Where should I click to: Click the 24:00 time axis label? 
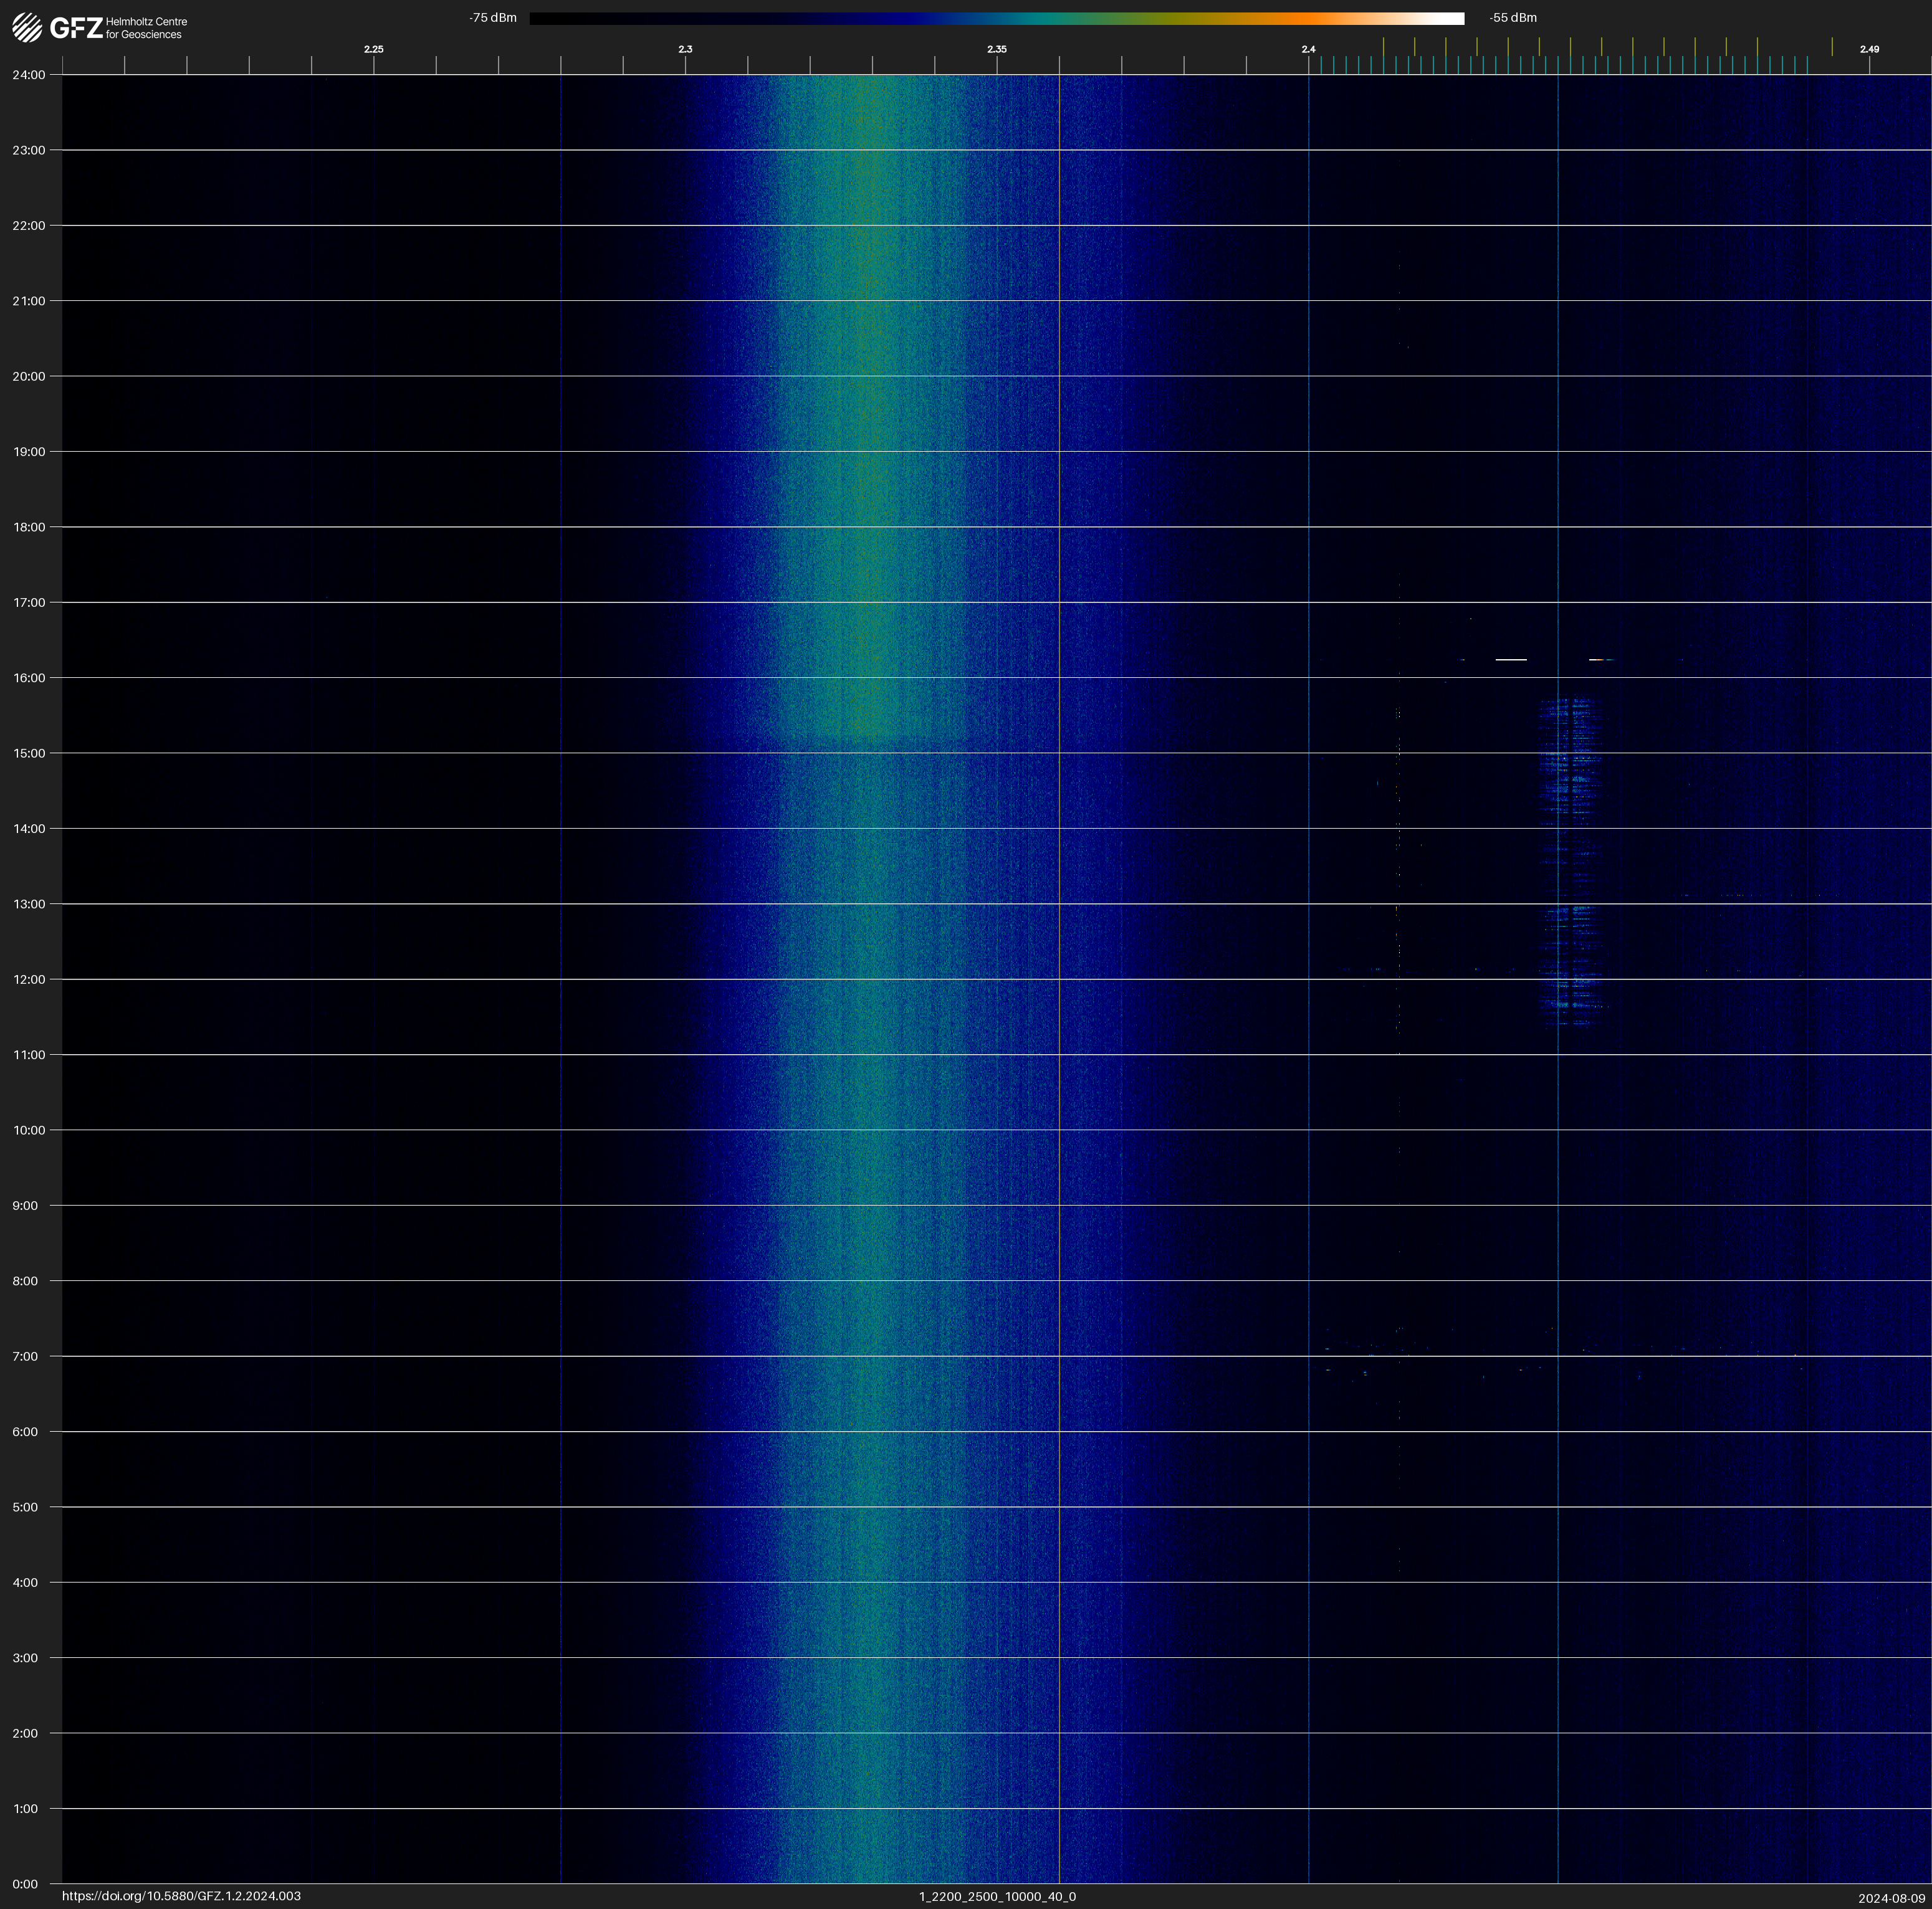coord(29,75)
